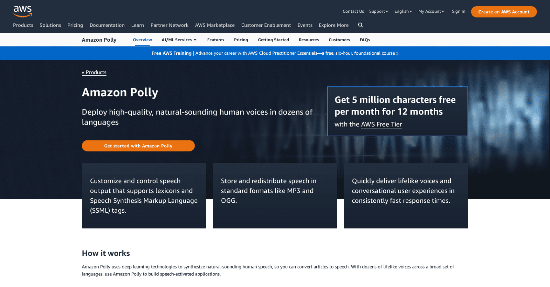Select the Overview tab
The height and width of the screenshot is (287, 550).
pos(142,40)
